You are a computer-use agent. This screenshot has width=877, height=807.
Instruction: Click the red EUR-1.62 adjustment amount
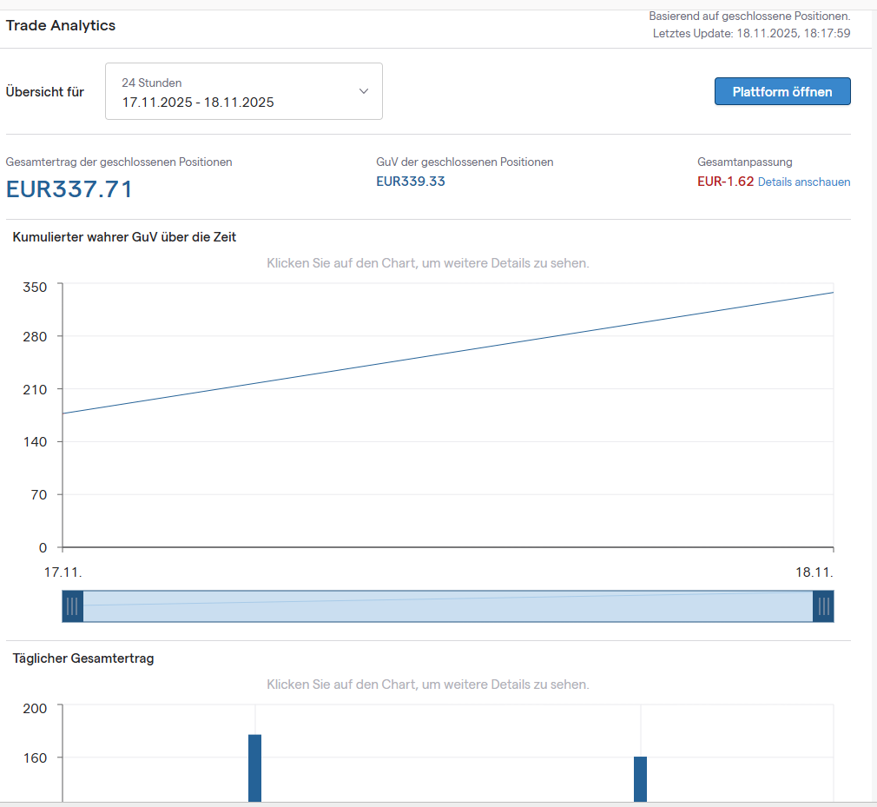(x=725, y=182)
